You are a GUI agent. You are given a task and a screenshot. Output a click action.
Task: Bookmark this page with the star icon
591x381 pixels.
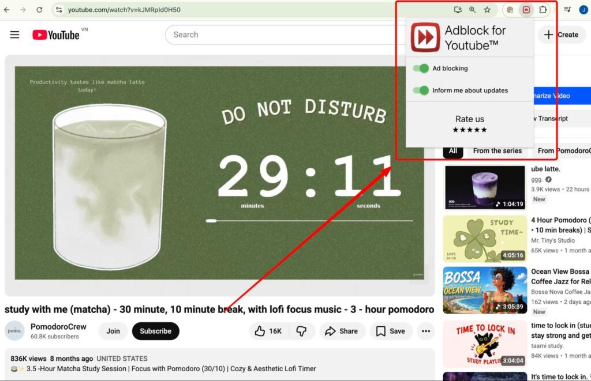[x=487, y=10]
